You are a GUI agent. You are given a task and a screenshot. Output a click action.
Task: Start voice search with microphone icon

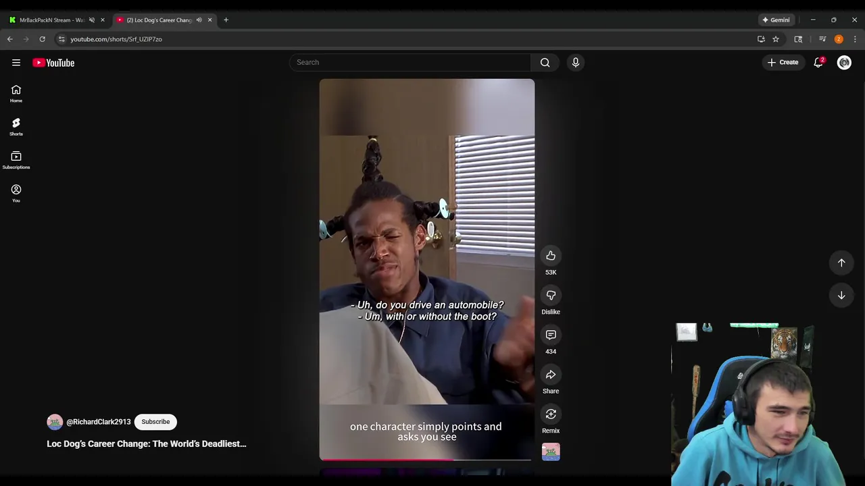[576, 62]
